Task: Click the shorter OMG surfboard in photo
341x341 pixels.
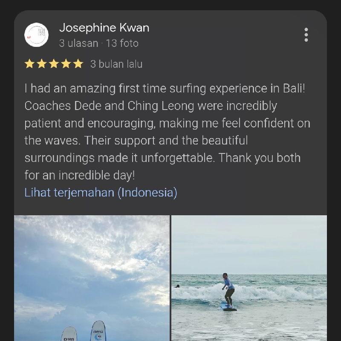Action: coord(69,334)
